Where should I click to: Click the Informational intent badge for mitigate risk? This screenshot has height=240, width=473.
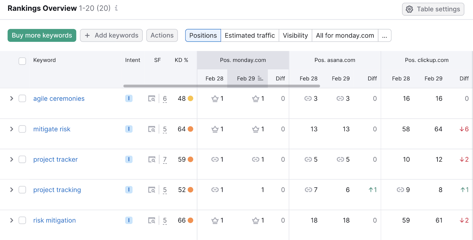[129, 129]
